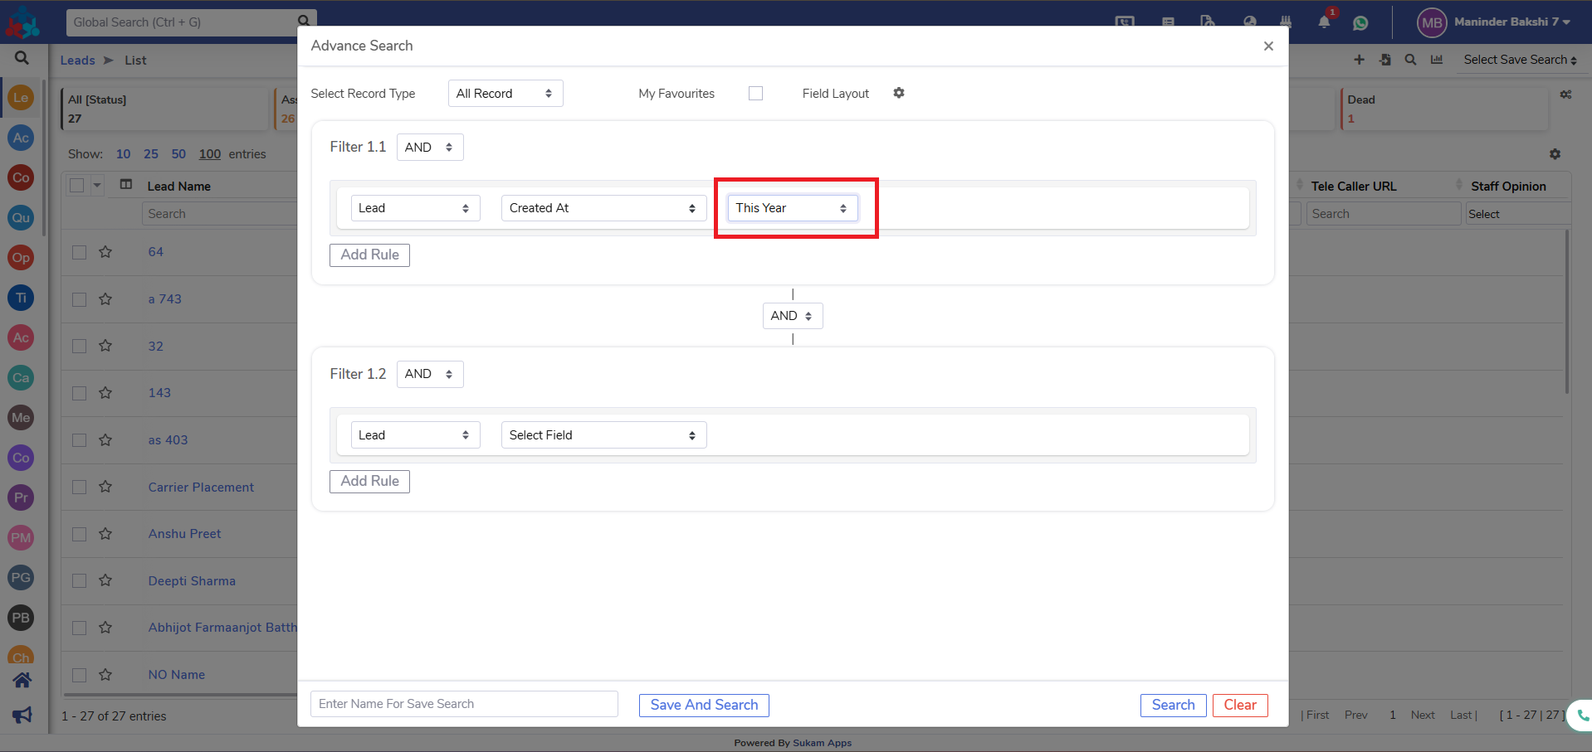Go to Leads breadcrumb
The width and height of the screenshot is (1592, 752).
77,60
